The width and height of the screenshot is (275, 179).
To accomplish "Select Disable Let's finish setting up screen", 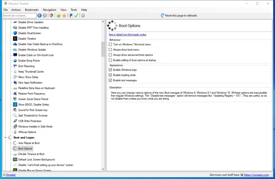I will point(46,165).
